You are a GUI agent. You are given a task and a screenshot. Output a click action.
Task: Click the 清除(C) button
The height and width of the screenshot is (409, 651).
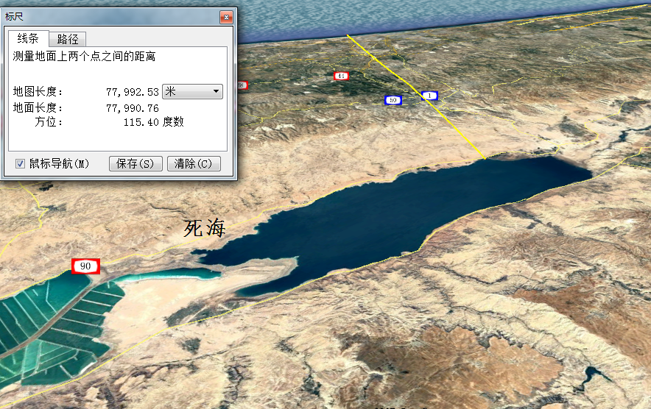194,163
